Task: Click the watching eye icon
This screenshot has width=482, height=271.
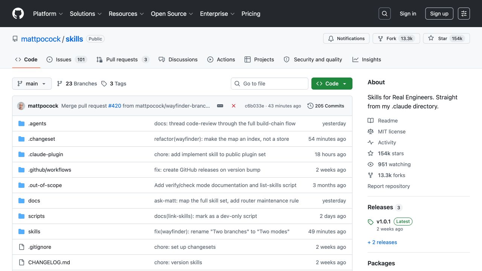Action: [x=371, y=164]
